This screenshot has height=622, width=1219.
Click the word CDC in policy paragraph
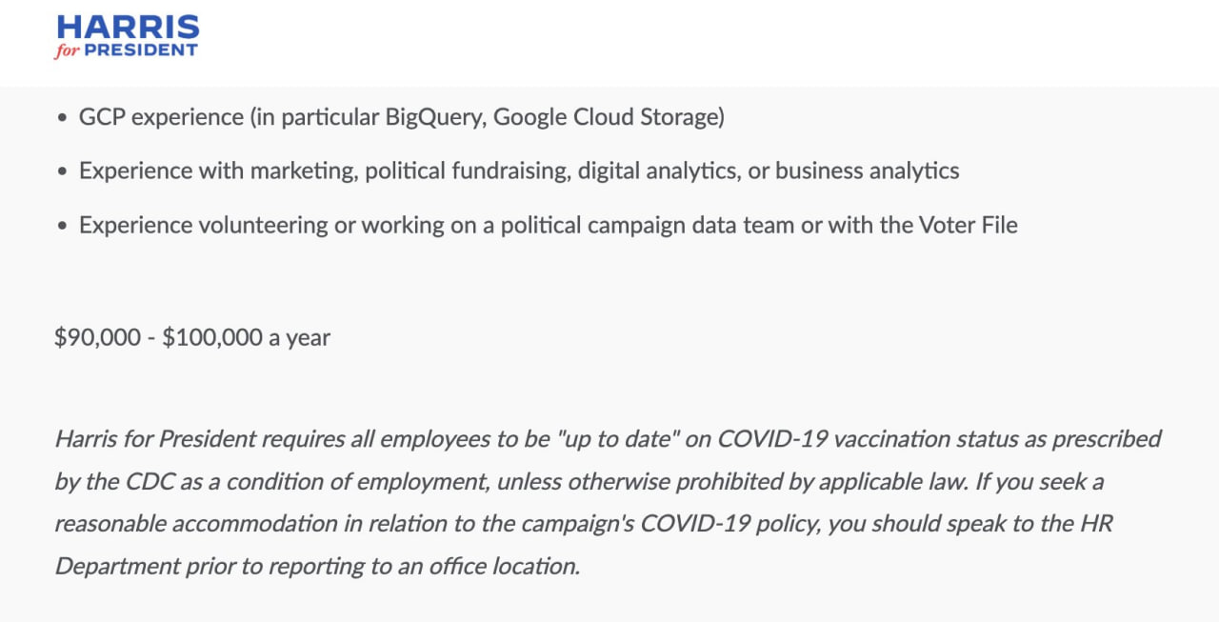coord(150,482)
